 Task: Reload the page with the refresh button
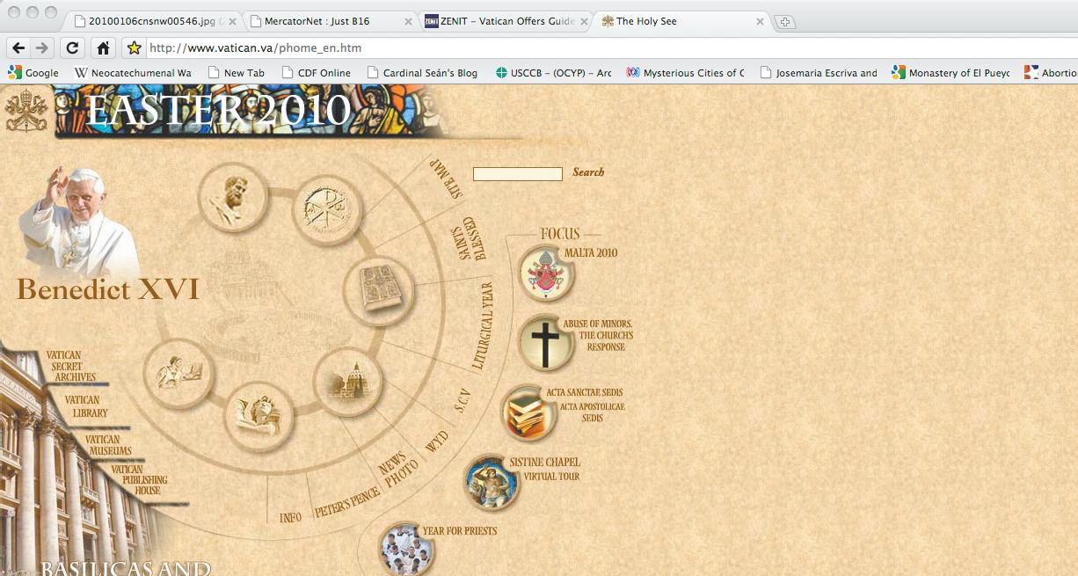click(x=72, y=47)
